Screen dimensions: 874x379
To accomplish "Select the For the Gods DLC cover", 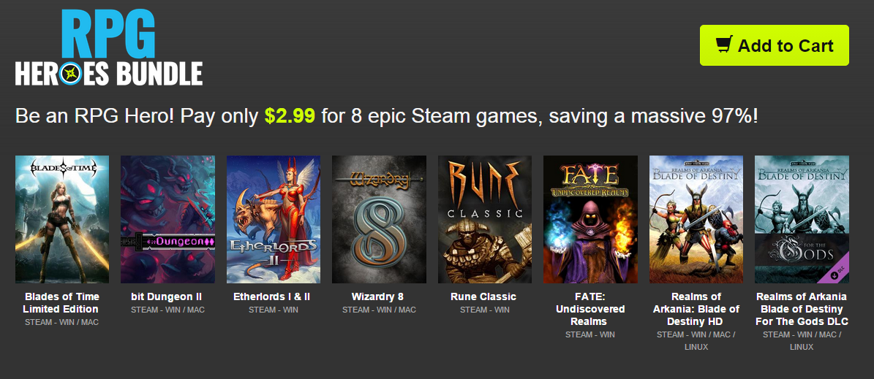I will pyautogui.click(x=802, y=219).
